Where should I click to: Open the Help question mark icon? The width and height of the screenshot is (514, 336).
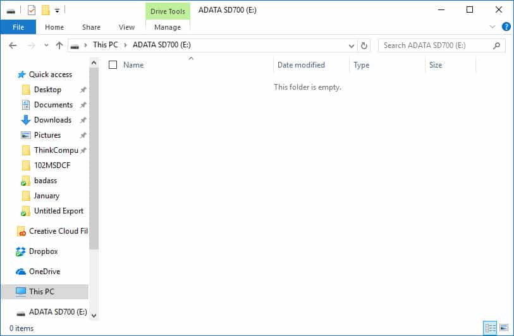[x=506, y=27]
